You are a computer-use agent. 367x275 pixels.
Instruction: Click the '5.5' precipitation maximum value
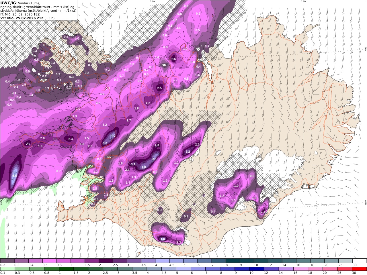15,176
